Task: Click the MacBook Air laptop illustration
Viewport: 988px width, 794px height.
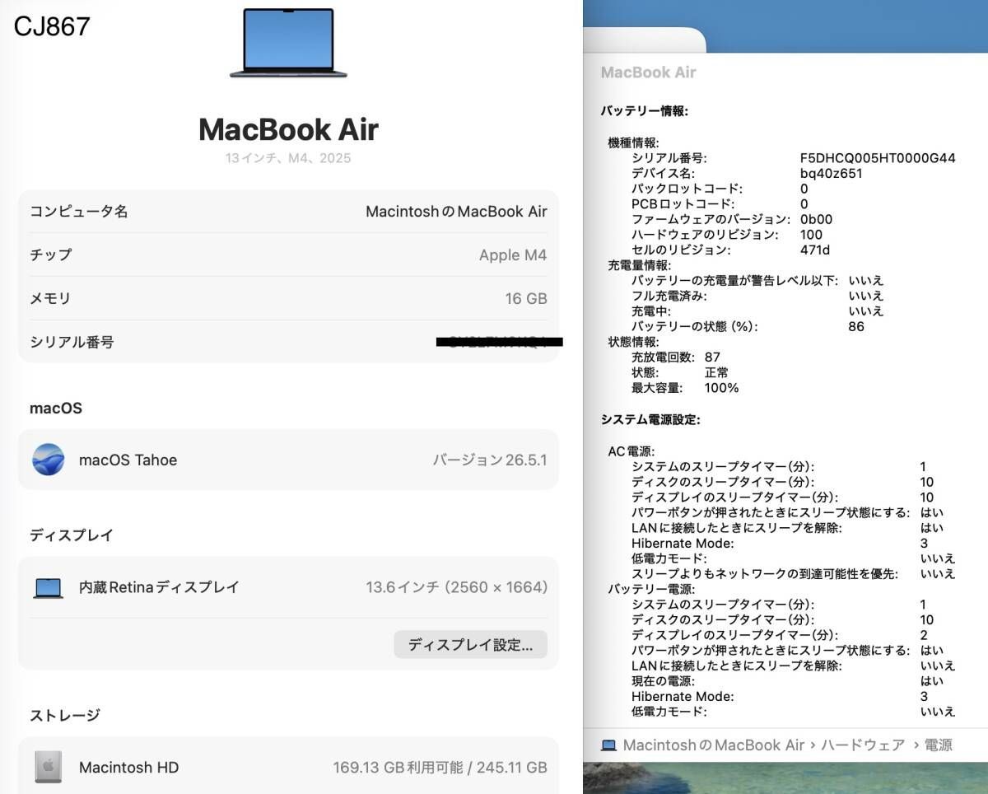Action: point(288,43)
